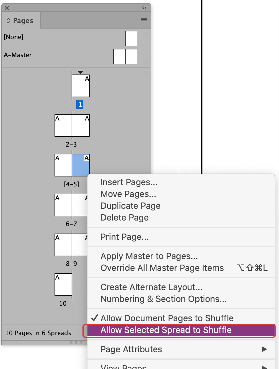
Task: Click Duplicate Page
Action: click(130, 206)
